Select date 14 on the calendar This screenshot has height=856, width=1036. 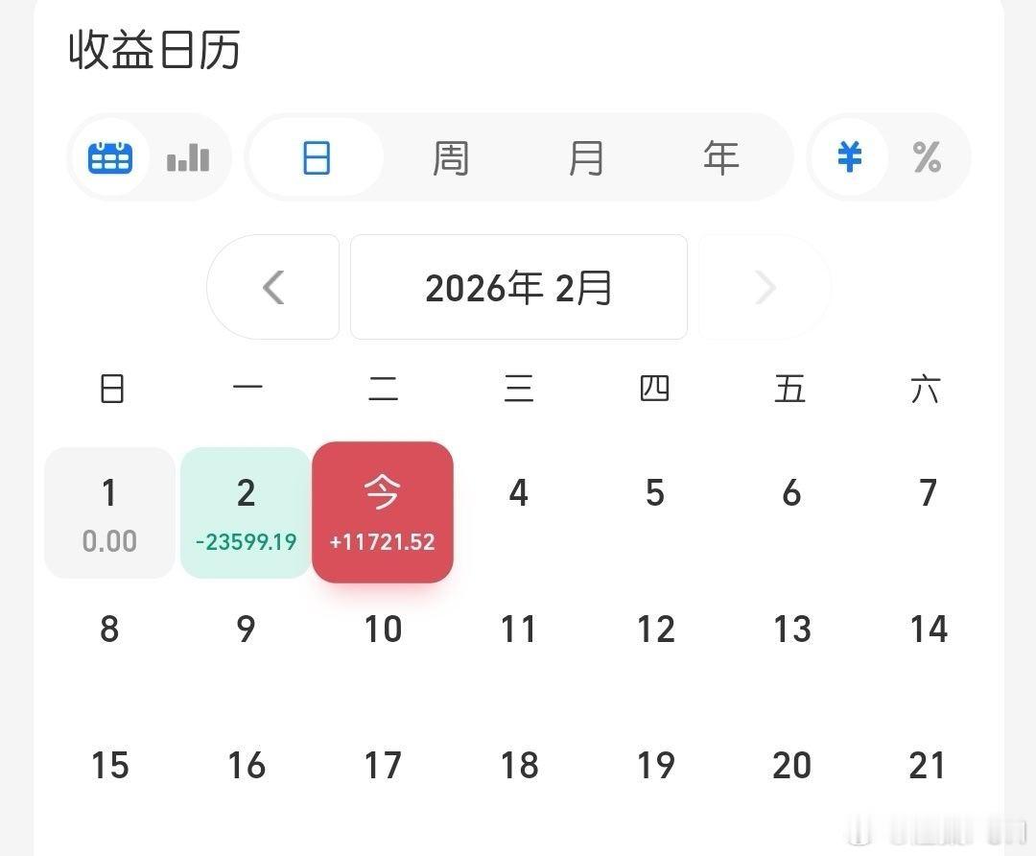click(929, 629)
